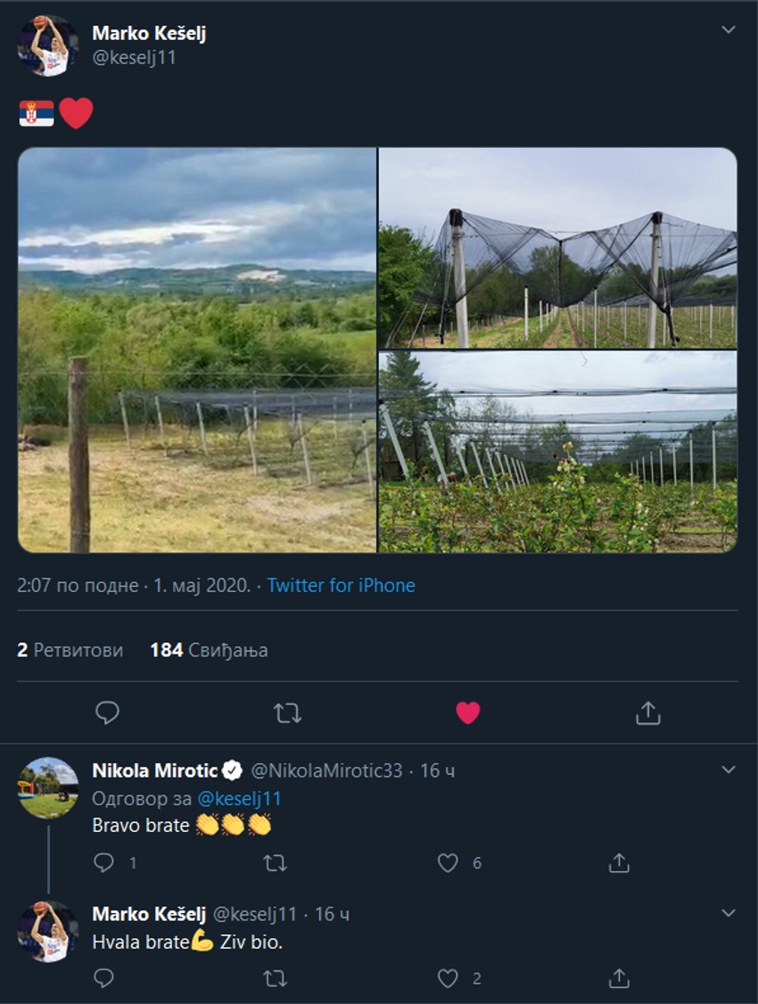Open the large landscape photo
This screenshot has width=758, height=1004.
click(x=197, y=350)
